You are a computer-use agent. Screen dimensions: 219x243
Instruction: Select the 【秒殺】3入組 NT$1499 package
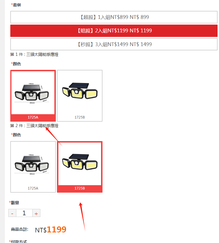(114, 44)
